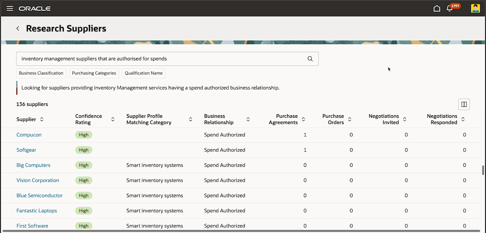Sort by the Supplier column
Viewport: 486px width, 233px height.
pos(42,120)
